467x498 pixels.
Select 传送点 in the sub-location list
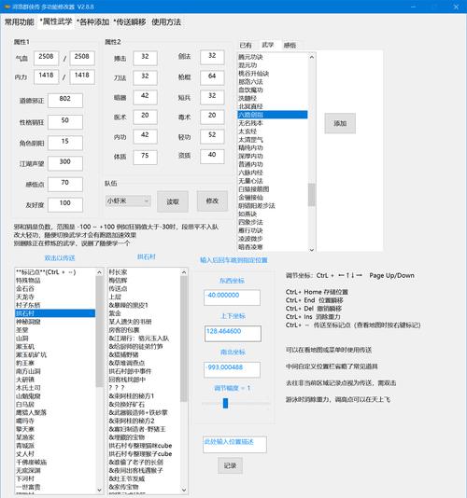[x=144, y=289]
